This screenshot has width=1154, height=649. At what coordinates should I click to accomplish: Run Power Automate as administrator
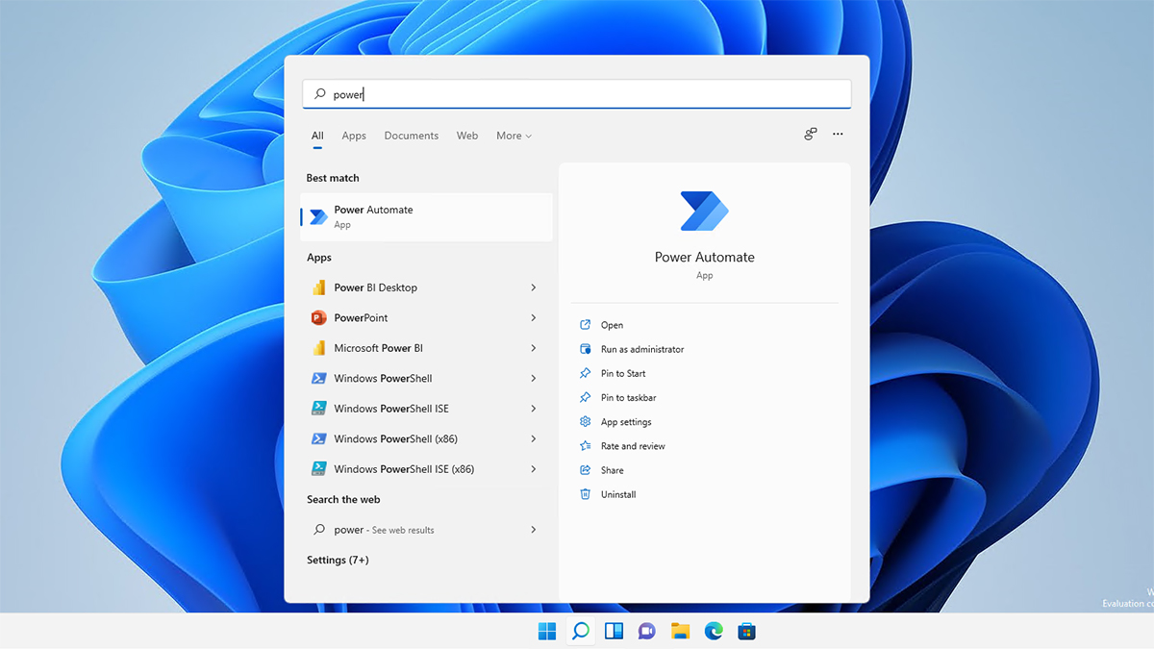click(640, 349)
